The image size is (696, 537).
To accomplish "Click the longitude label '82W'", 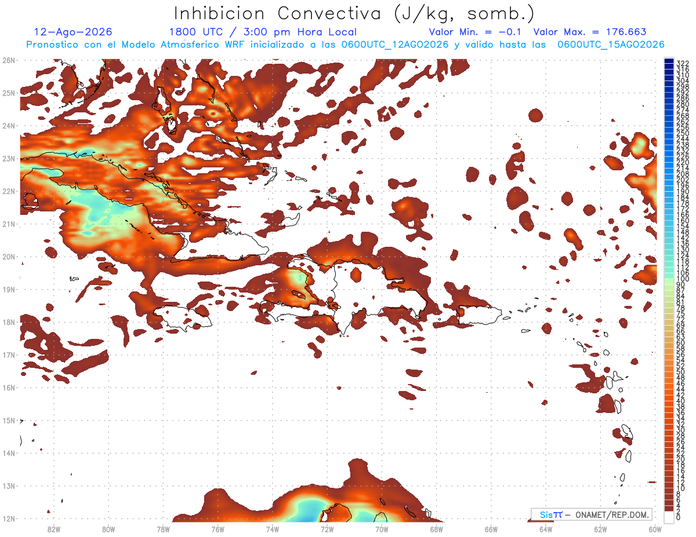I will coord(53,529).
